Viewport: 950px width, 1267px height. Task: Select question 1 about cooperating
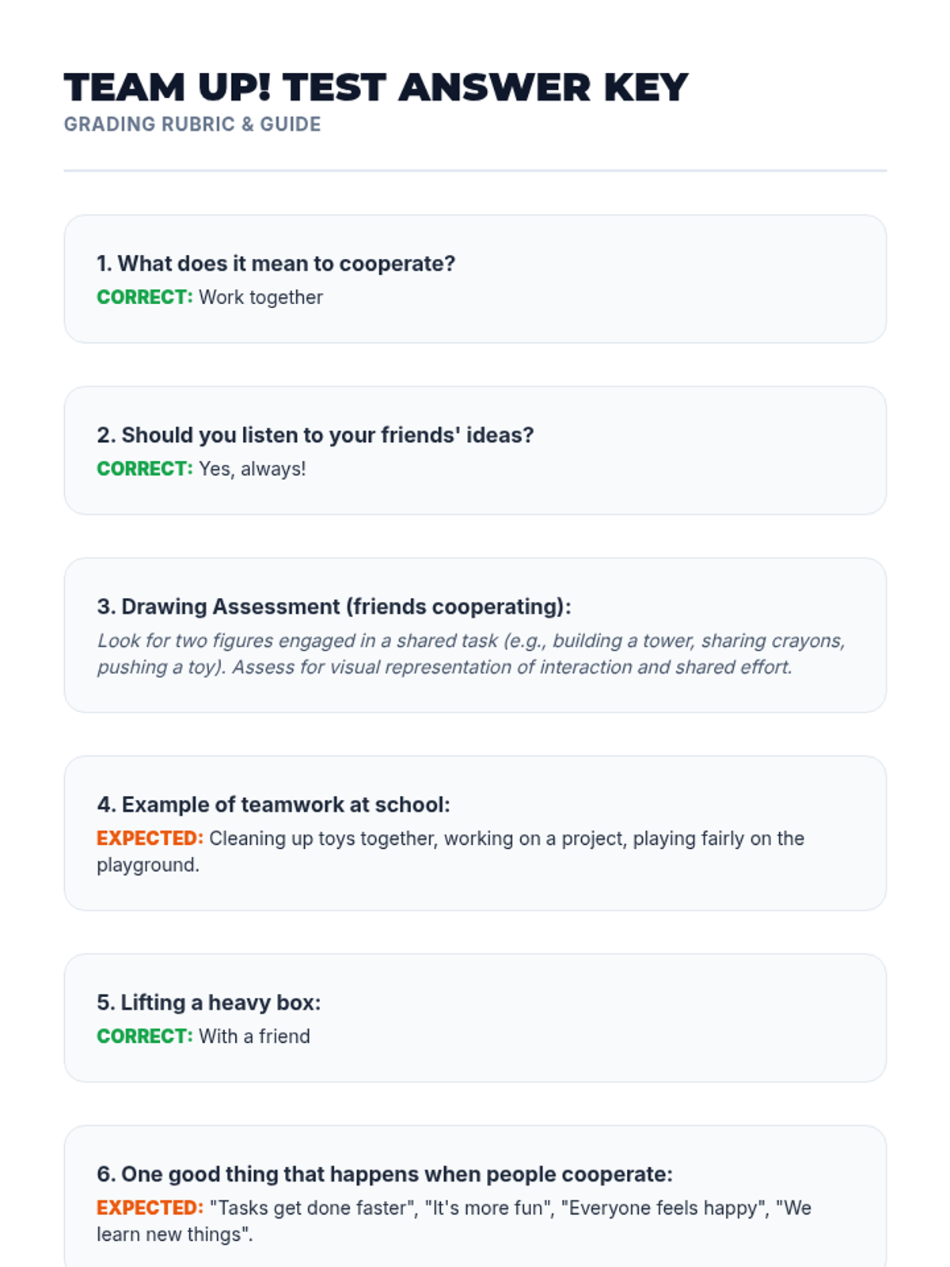tap(275, 264)
